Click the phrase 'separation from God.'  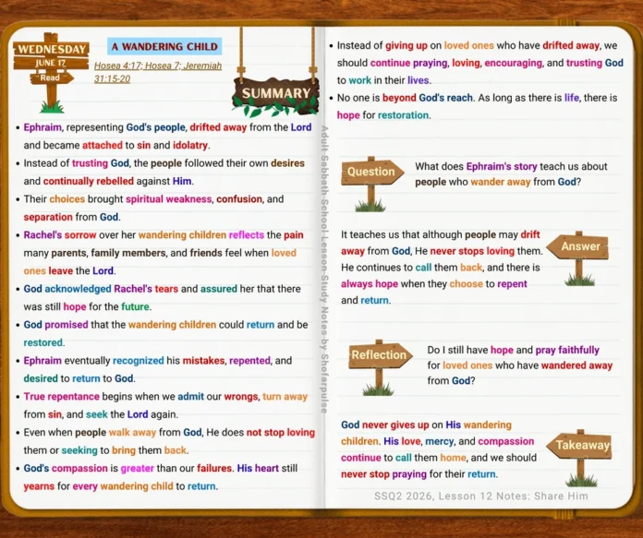[72, 217]
